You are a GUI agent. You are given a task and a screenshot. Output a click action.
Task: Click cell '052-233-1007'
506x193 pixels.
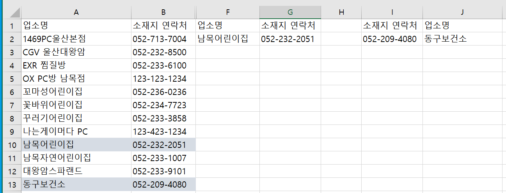coord(163,158)
